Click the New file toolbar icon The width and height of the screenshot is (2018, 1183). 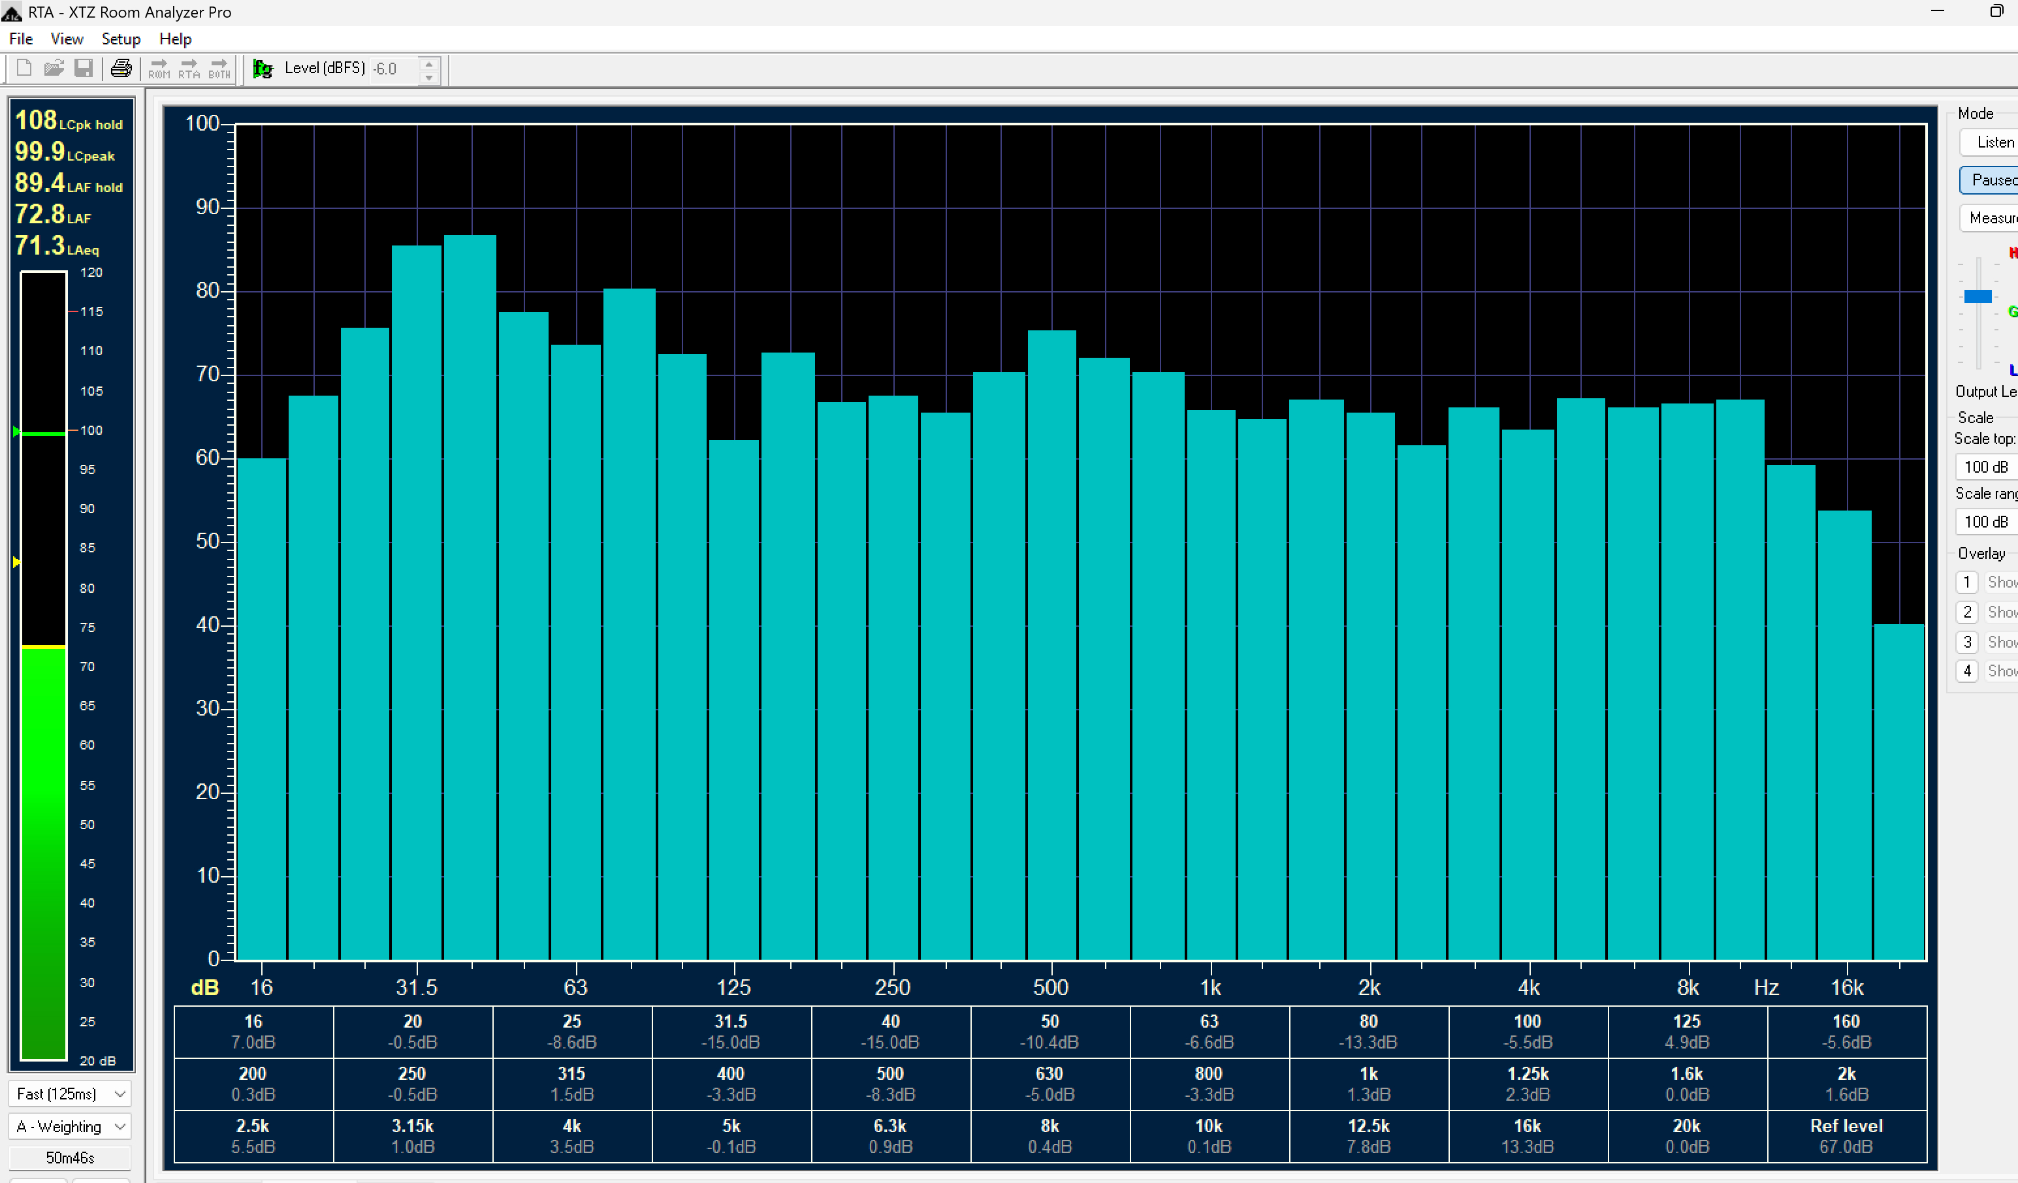coord(24,69)
